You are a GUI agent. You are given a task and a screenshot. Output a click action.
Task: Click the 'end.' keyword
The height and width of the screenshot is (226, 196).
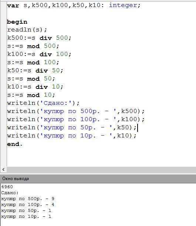15,144
